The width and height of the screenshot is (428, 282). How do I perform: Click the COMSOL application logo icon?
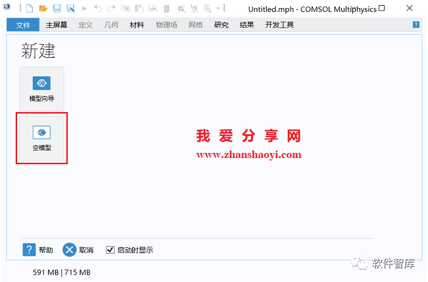point(6,6)
